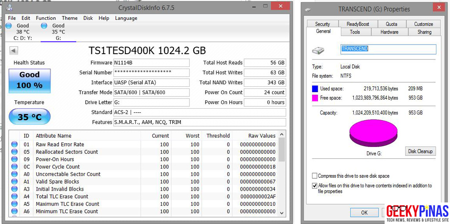
Task: Click the Standard ACS-2 field
Action: (x=200, y=112)
